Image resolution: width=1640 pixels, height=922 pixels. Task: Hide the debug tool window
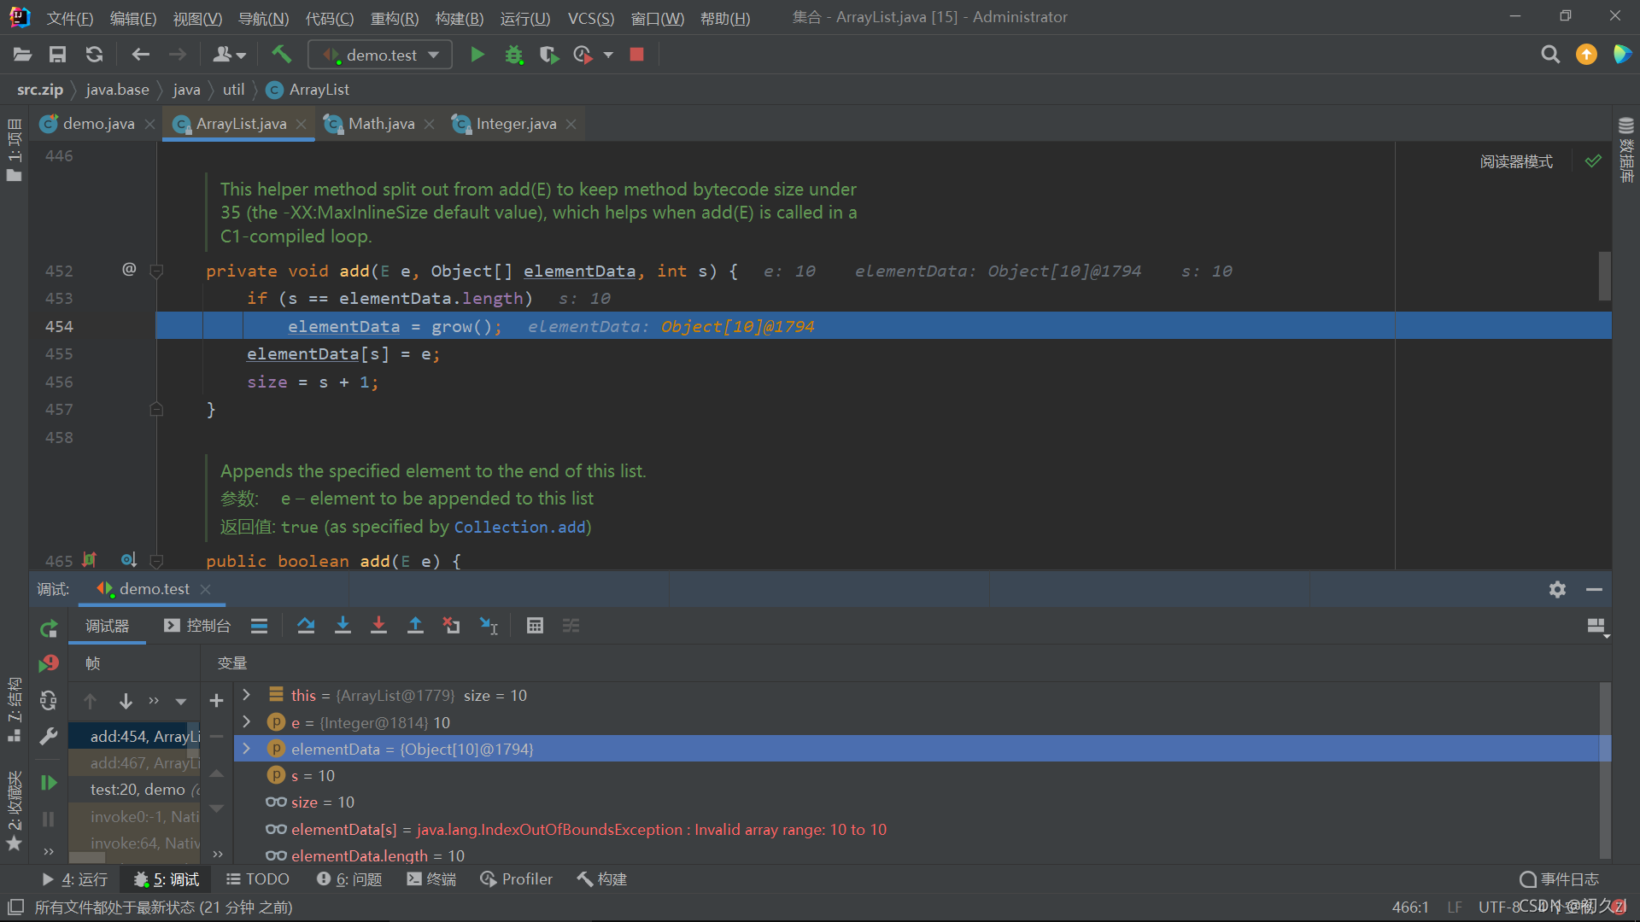click(1594, 589)
